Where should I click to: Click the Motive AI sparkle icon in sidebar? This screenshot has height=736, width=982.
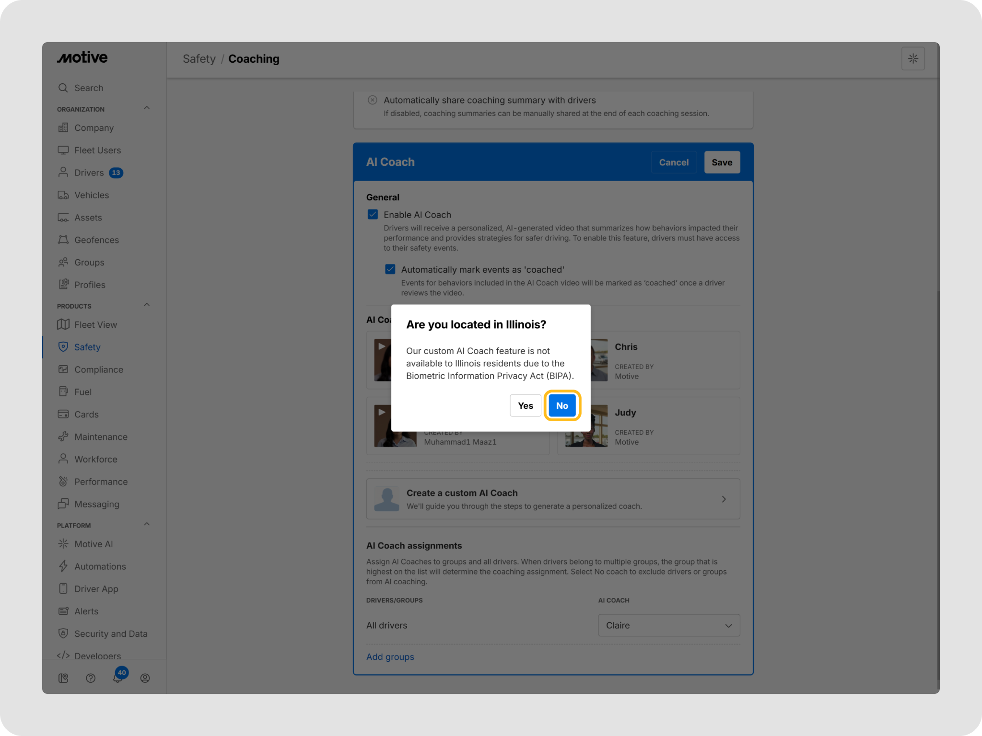click(x=63, y=544)
